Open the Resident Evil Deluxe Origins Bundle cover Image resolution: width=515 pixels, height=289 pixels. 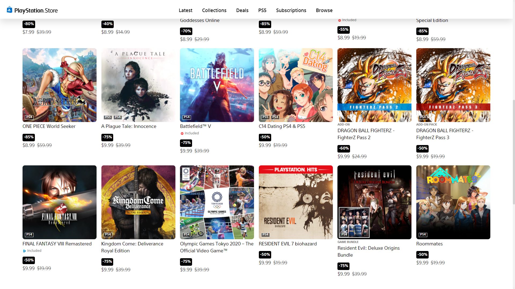click(x=374, y=202)
